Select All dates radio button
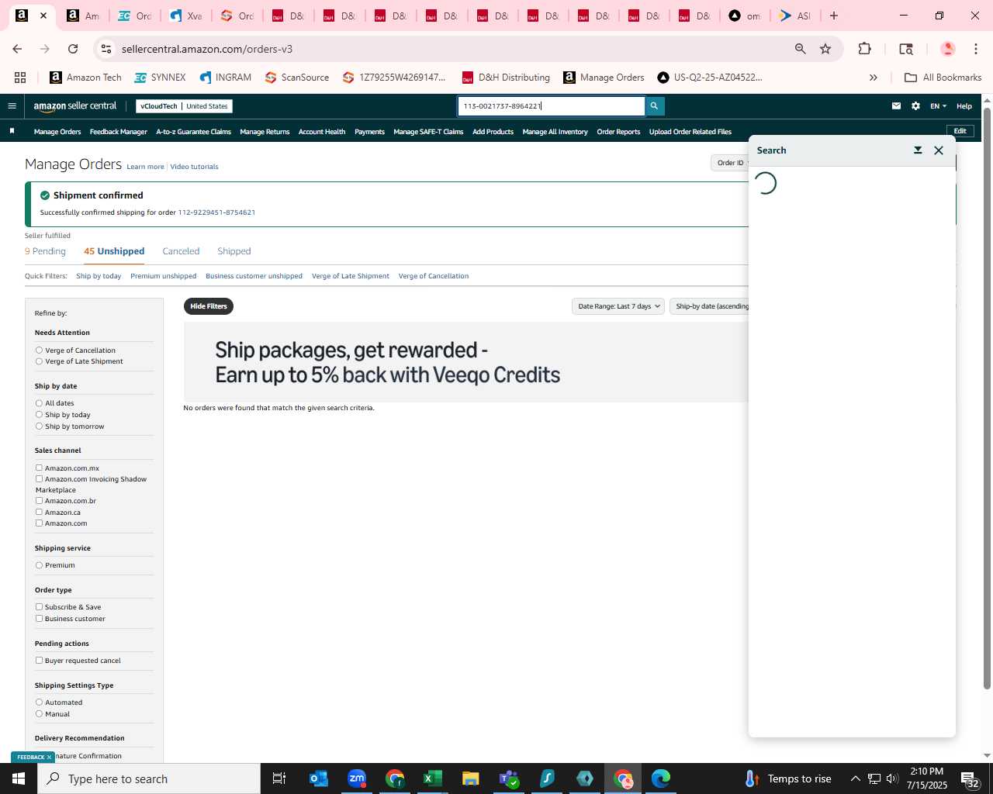 (x=39, y=403)
